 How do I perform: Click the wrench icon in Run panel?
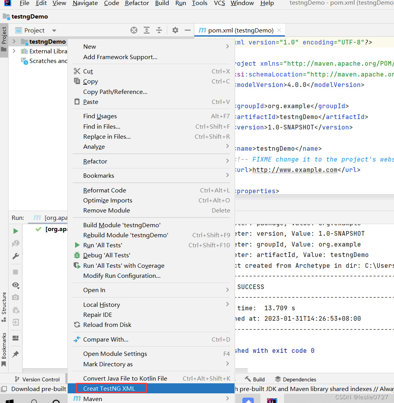[x=15, y=256]
